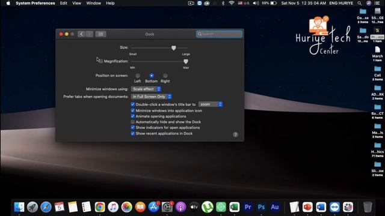Toggle Animate opening applications checkbox
This screenshot has width=385, height=216.
[132, 116]
